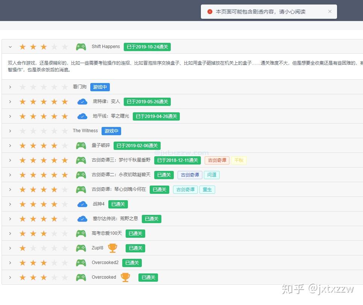Click the Overcooked2 game title
The width and height of the screenshot is (363, 305).
click(x=105, y=263)
